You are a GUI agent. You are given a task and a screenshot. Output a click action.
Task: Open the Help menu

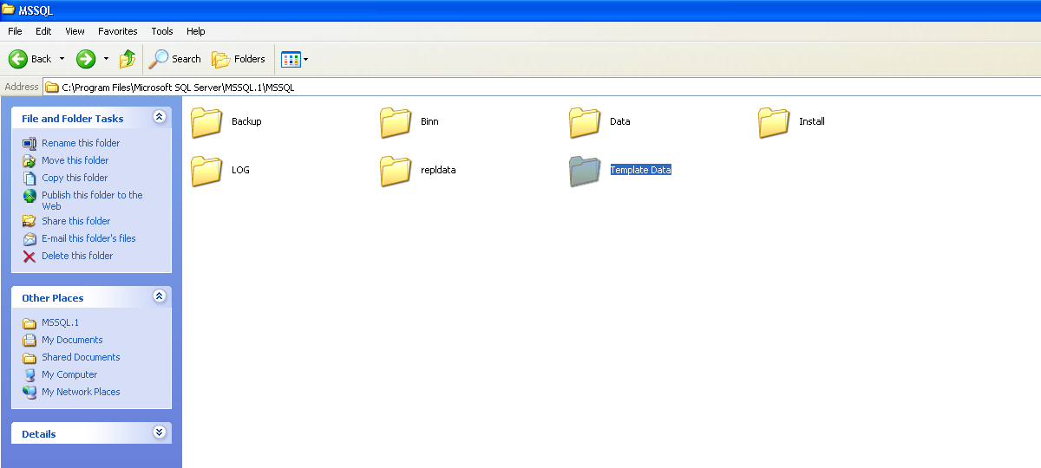196,31
